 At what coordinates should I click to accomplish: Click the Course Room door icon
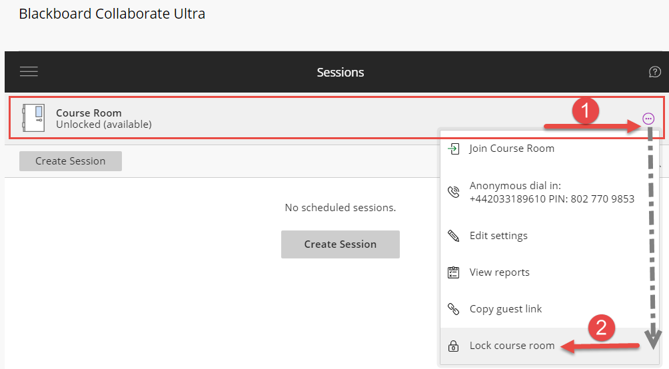[x=33, y=118]
